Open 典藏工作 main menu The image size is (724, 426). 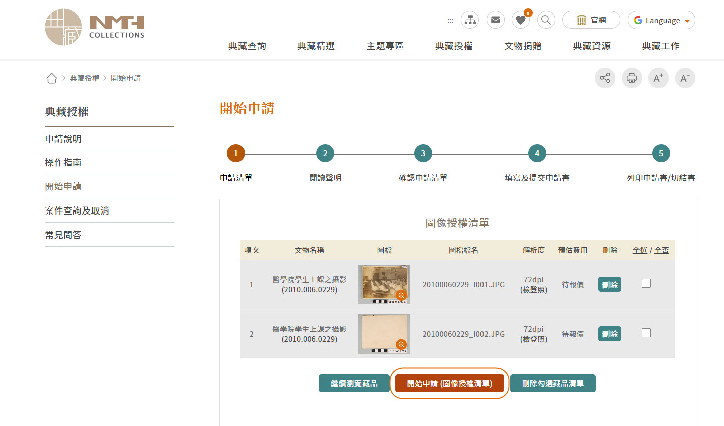661,46
